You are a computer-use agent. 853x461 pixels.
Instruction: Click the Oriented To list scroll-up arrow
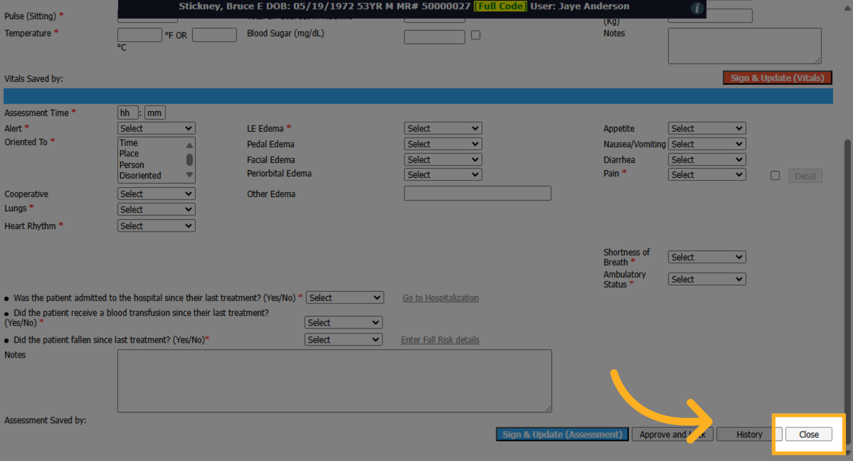tap(189, 145)
